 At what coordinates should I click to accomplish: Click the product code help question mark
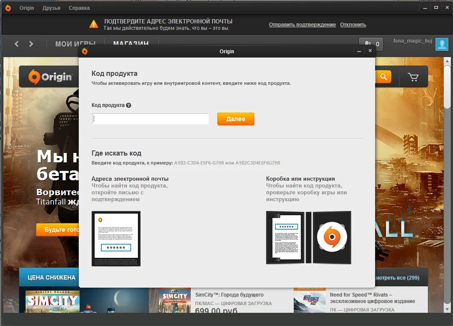tap(129, 105)
